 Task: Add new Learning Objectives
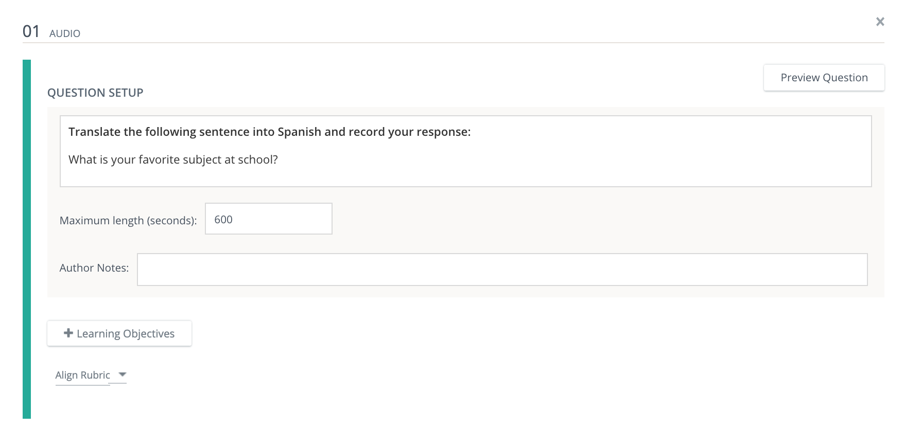tap(119, 333)
